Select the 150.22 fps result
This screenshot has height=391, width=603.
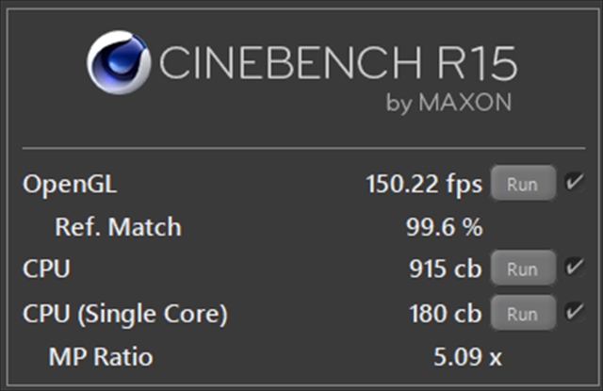click(x=424, y=184)
